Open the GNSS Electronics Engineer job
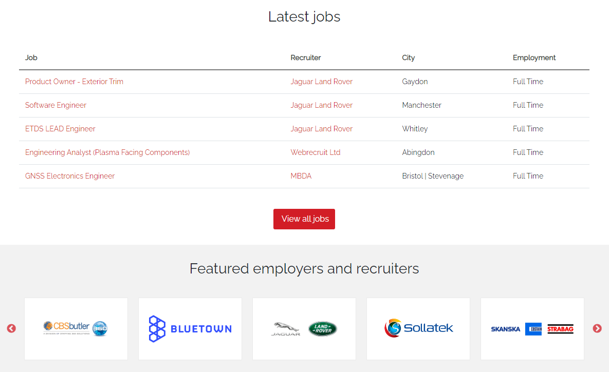The width and height of the screenshot is (609, 372). pyautogui.click(x=69, y=175)
